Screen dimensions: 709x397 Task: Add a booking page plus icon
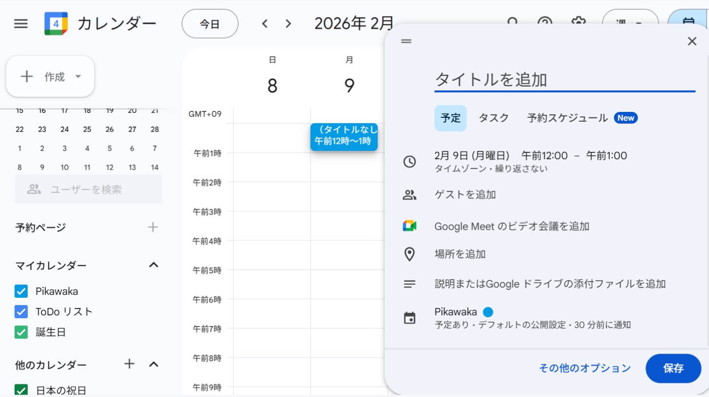point(153,227)
